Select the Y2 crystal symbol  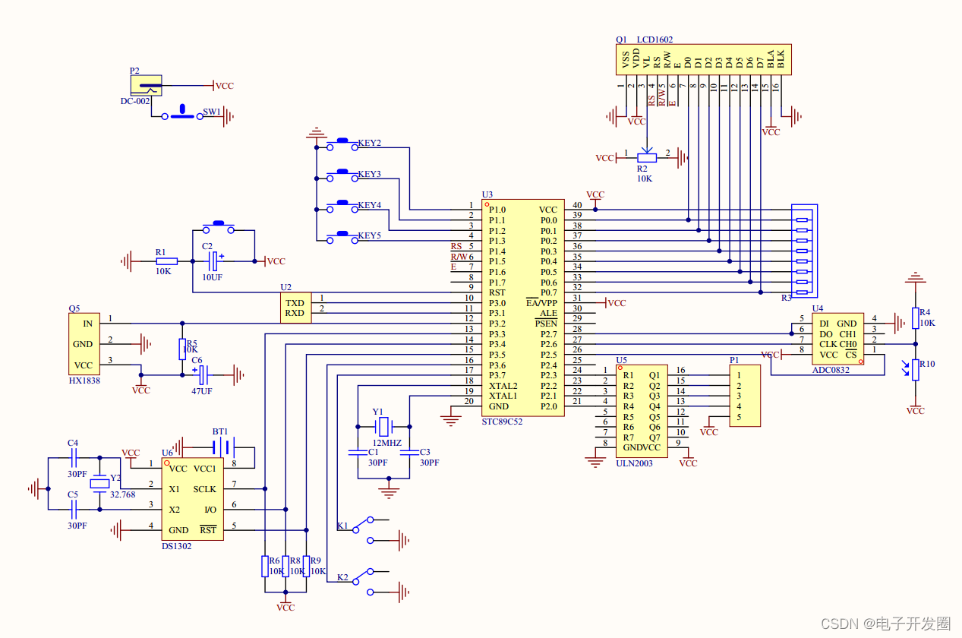click(99, 483)
